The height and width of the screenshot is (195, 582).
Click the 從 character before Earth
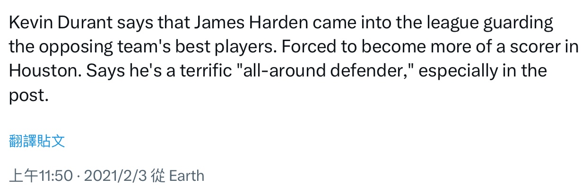pyautogui.click(x=157, y=176)
